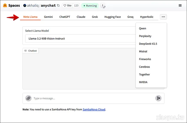Click the 123 likes count

click(x=76, y=6)
